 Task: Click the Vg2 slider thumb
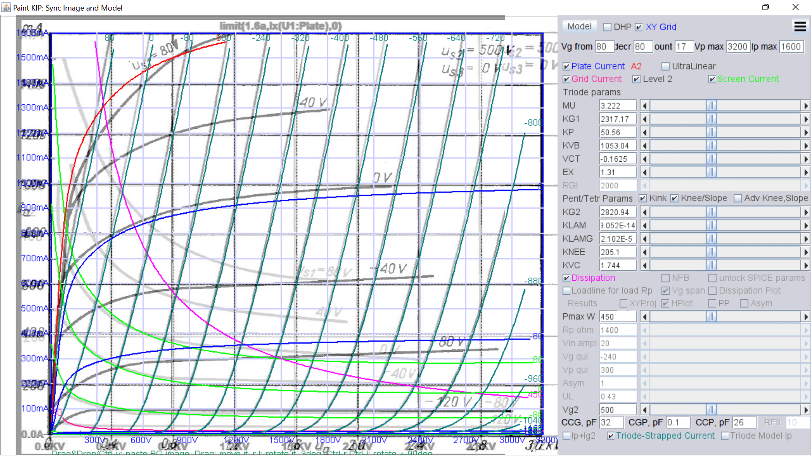pyautogui.click(x=711, y=410)
